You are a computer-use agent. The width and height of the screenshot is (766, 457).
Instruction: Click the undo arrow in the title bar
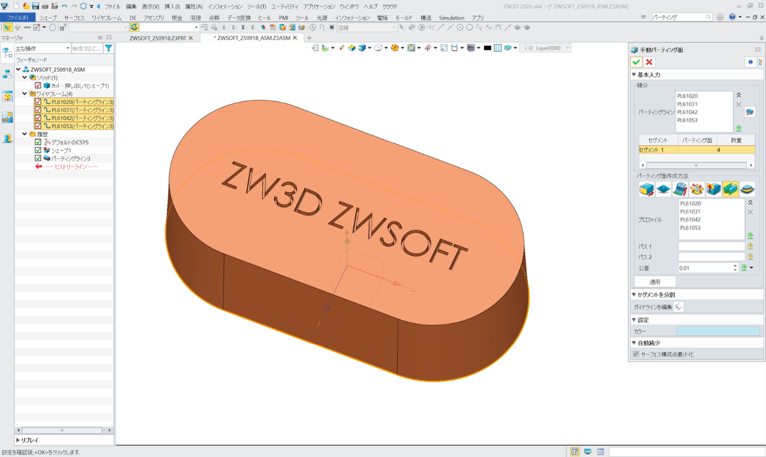(64, 6)
